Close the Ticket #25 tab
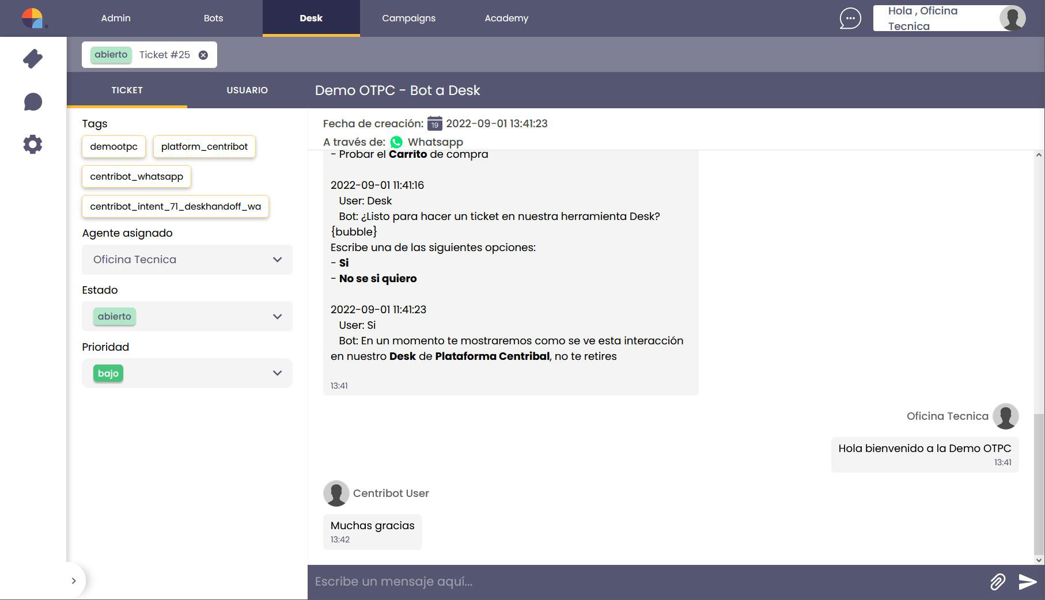The height and width of the screenshot is (600, 1045). [203, 55]
